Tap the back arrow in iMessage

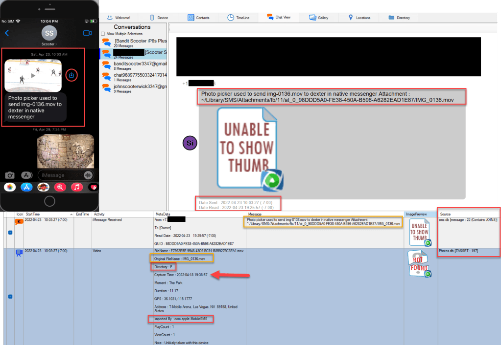(x=7, y=33)
